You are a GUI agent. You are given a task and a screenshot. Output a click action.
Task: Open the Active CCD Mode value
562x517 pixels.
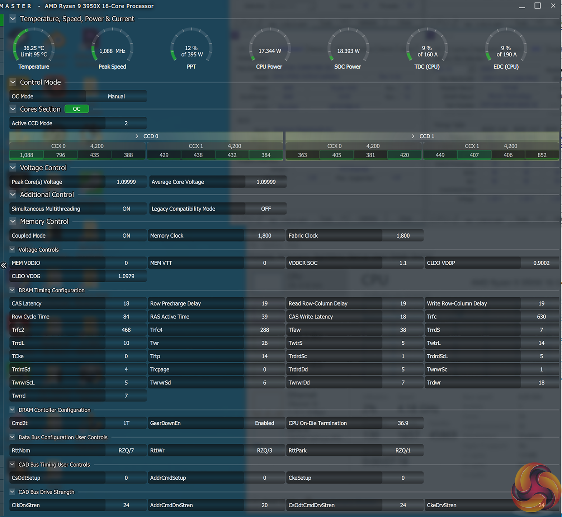click(126, 123)
